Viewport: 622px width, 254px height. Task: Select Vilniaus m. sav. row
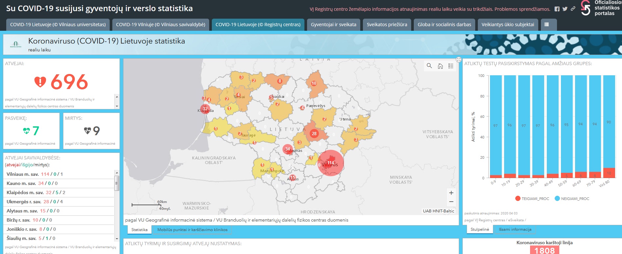pos(59,174)
